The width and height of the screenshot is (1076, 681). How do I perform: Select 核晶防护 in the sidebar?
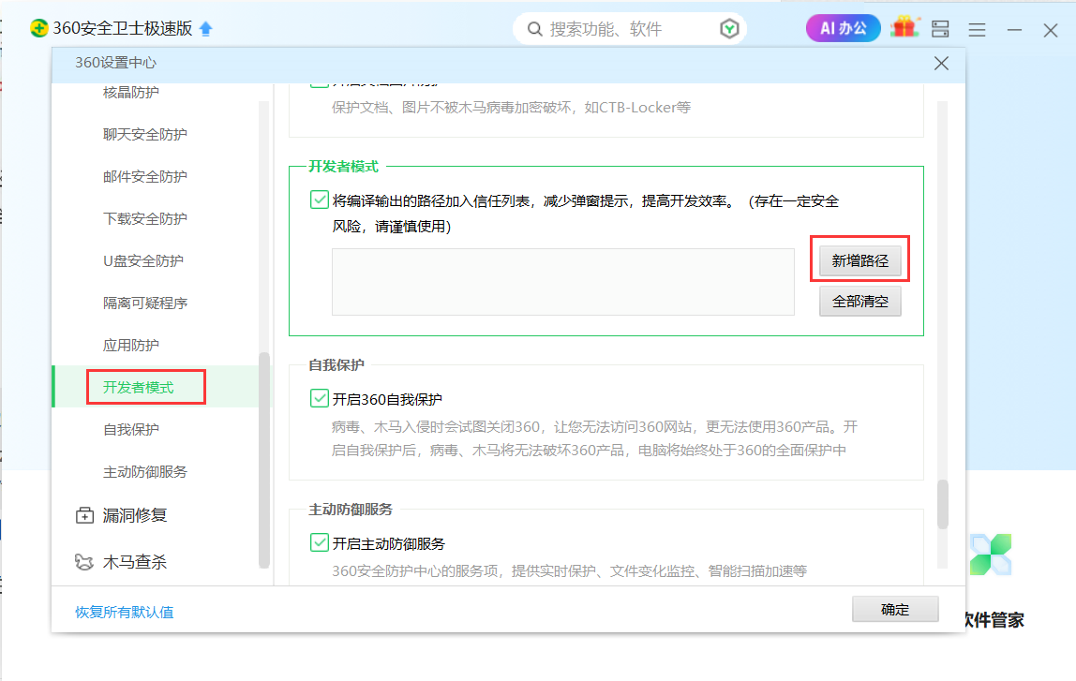click(131, 93)
